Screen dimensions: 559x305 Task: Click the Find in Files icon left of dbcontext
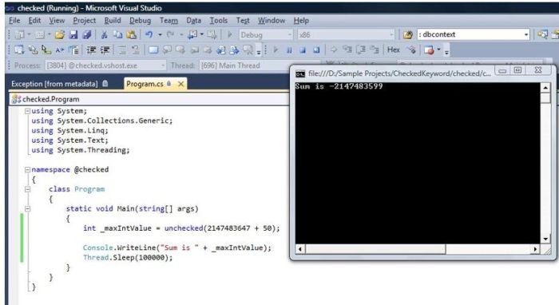tap(408, 34)
